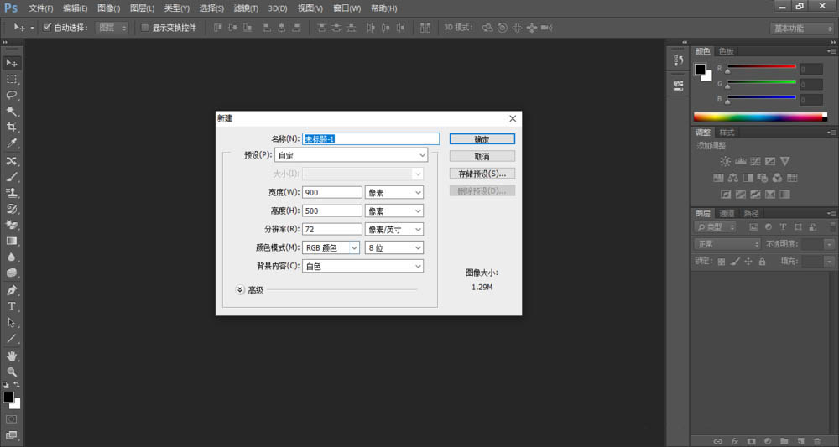Link layers icon at panel bottom
The width and height of the screenshot is (839, 447).
(718, 441)
